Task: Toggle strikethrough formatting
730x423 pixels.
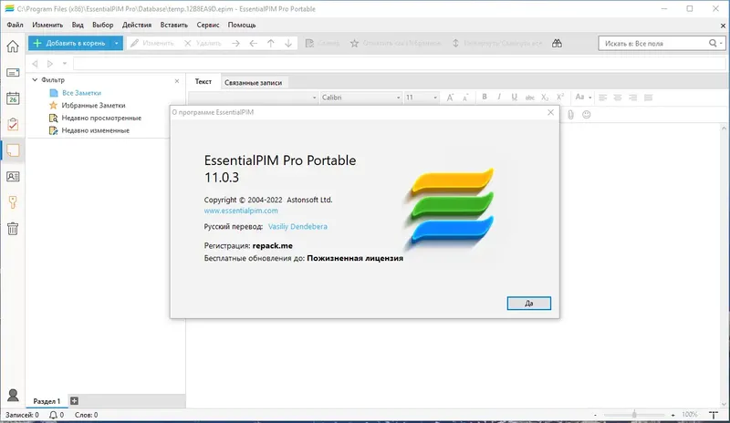Action: [530, 98]
